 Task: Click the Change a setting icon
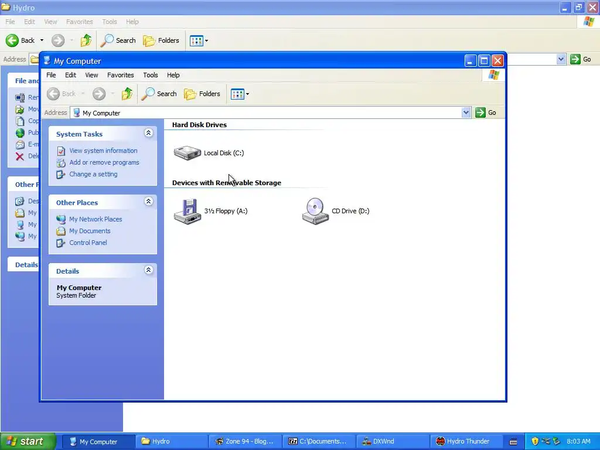[x=61, y=175]
